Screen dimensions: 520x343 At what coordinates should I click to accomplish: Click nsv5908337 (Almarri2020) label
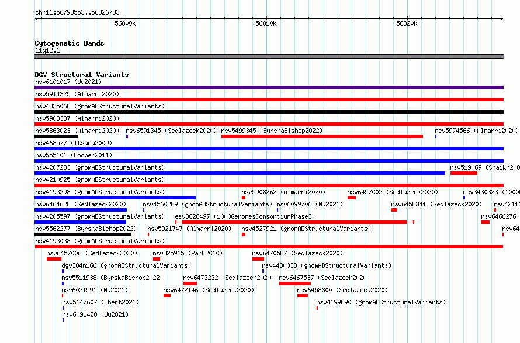[77, 118]
